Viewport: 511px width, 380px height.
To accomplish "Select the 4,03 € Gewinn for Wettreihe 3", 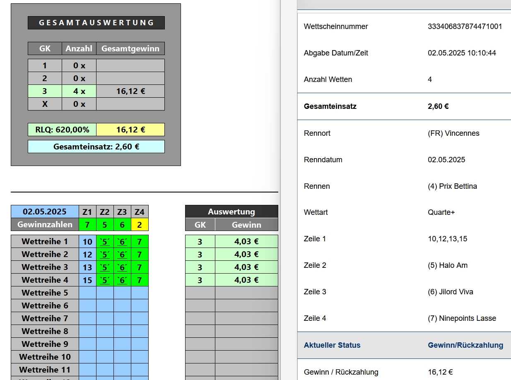I will coord(246,267).
